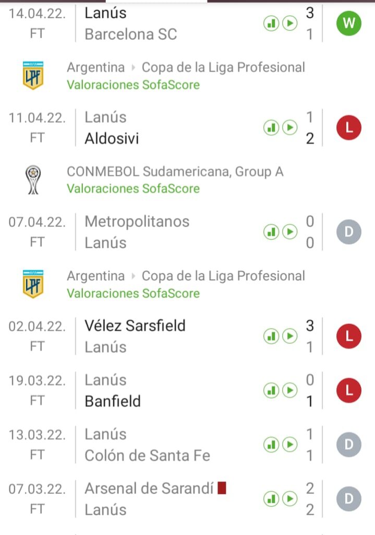Screen dimensions: 375x535
Task: Select the Vélez Sarsfield team name
Action: tap(135, 326)
